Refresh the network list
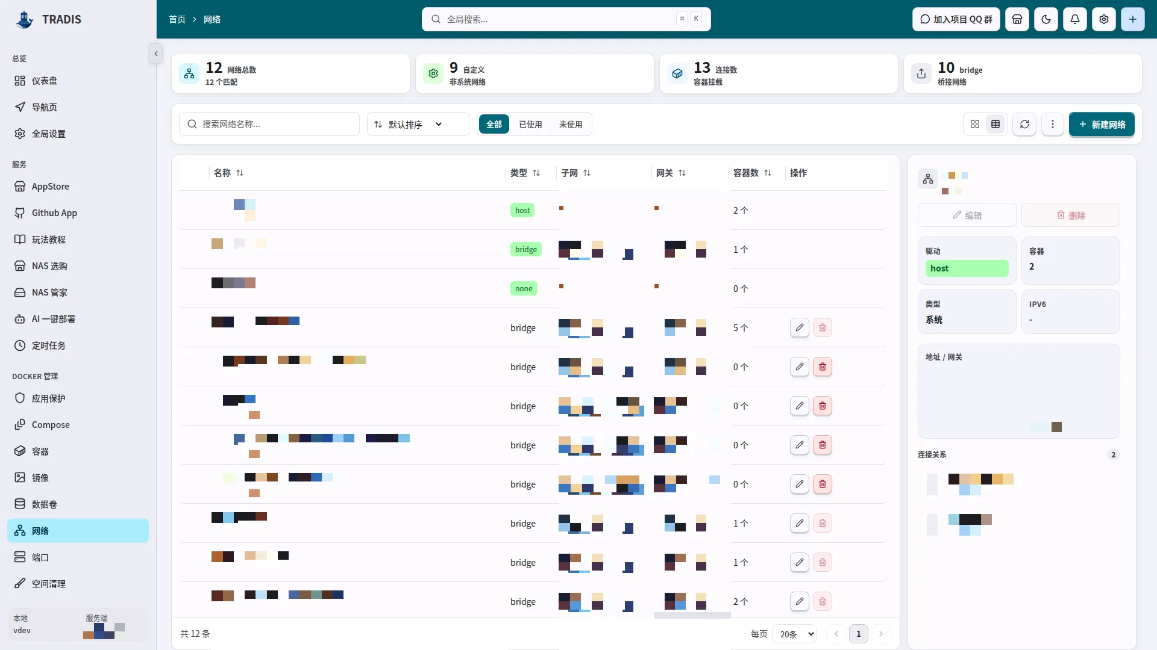The width and height of the screenshot is (1157, 650). [1024, 124]
